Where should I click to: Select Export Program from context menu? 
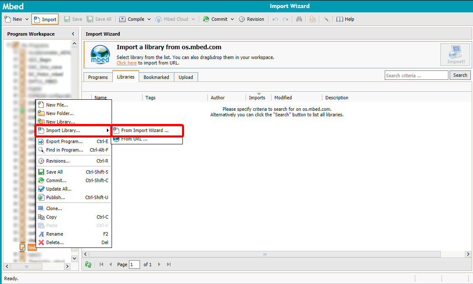pos(64,141)
